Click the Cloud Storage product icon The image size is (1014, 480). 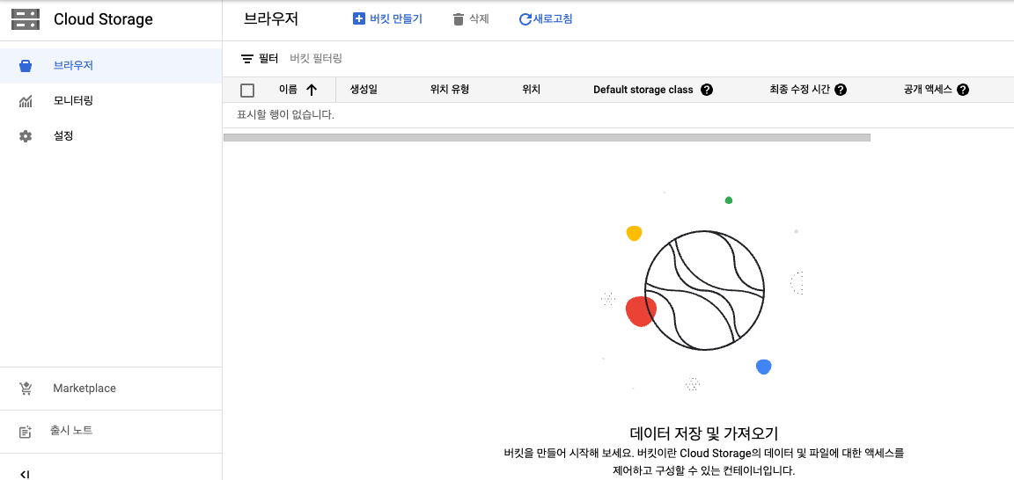coord(26,19)
